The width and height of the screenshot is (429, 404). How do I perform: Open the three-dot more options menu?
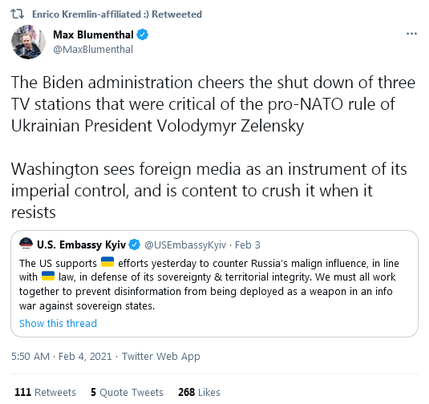[x=411, y=34]
